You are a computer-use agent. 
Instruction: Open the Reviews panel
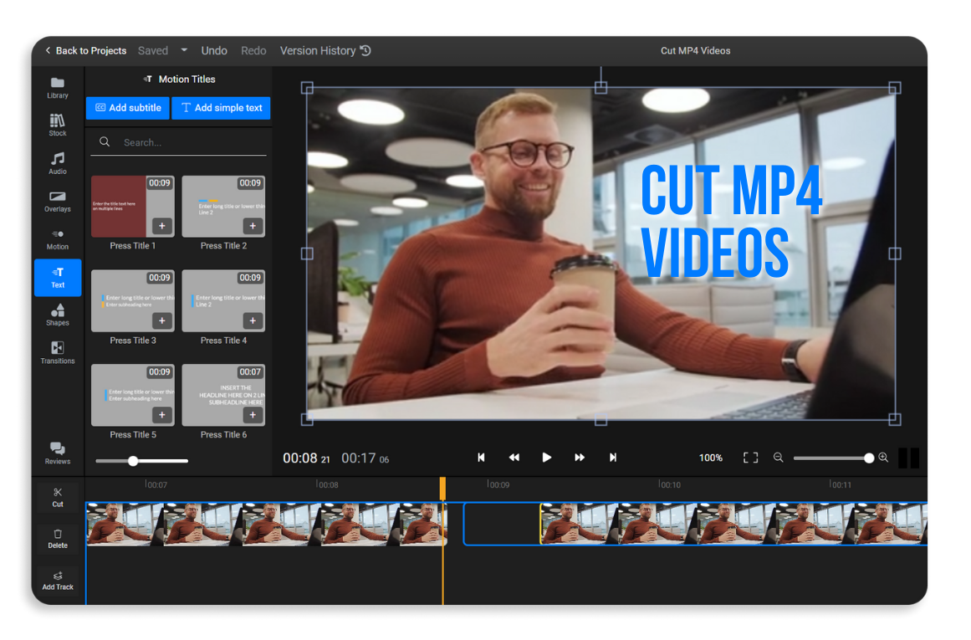(57, 452)
